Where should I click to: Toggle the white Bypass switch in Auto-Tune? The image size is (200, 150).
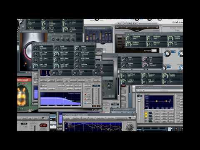pyautogui.click(x=154, y=51)
